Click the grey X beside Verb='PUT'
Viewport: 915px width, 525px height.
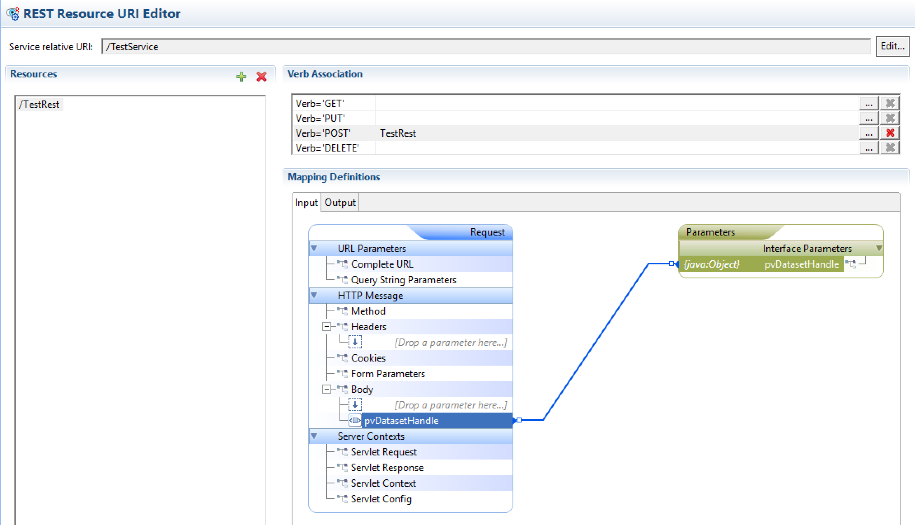(x=890, y=118)
